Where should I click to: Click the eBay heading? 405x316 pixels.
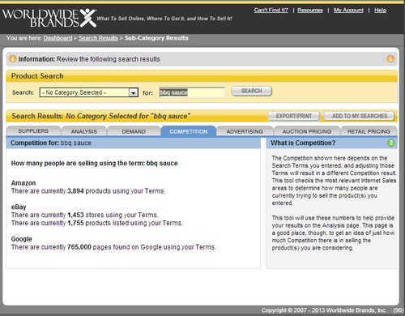[19, 207]
